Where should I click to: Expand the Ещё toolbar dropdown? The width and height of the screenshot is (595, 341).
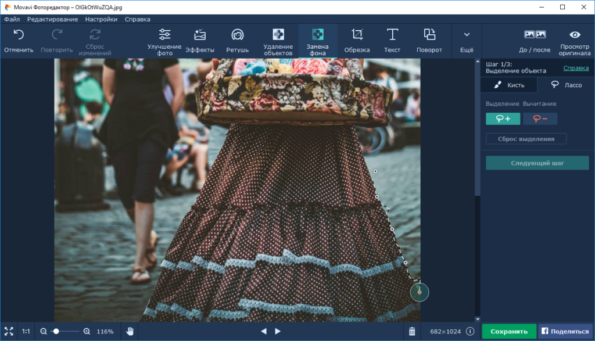click(x=467, y=41)
